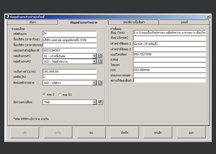Click the เพิ่ม button

(25, 133)
